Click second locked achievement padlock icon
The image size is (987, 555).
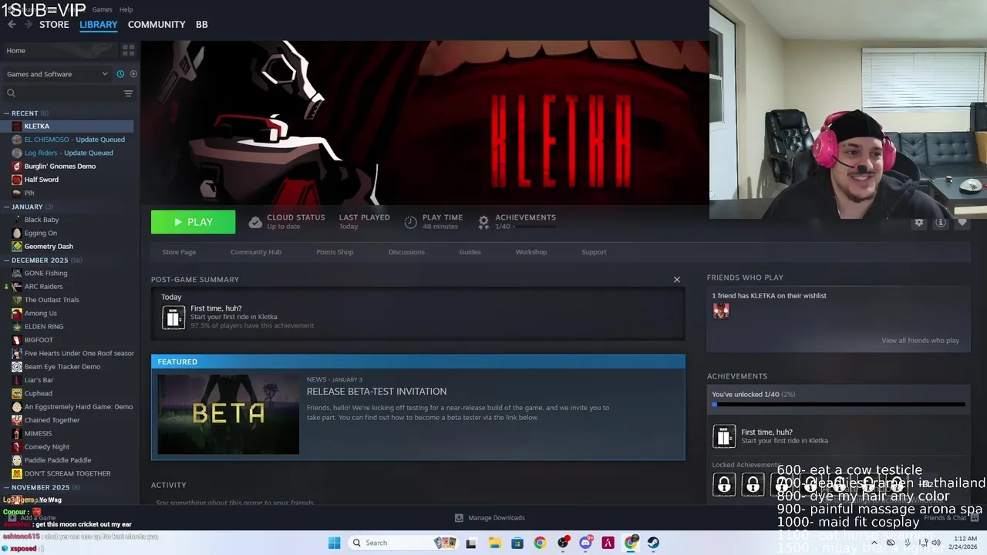point(753,484)
